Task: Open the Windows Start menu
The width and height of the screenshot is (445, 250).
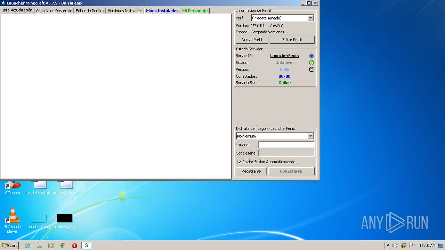Action: pyautogui.click(x=9, y=245)
